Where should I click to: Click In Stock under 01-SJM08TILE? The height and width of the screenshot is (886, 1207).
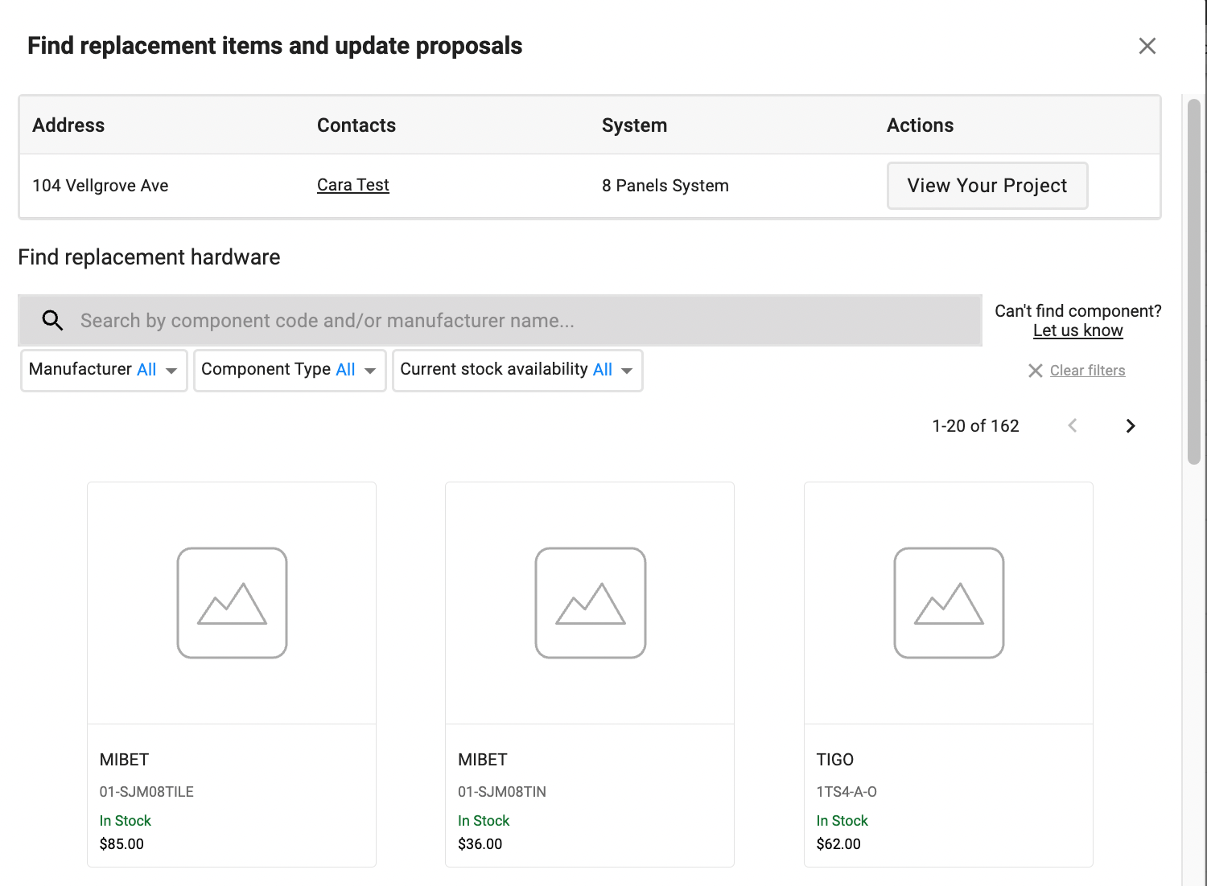click(126, 821)
